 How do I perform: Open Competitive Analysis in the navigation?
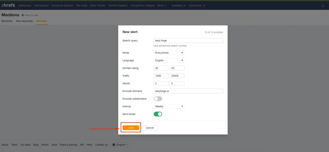click(142, 5)
